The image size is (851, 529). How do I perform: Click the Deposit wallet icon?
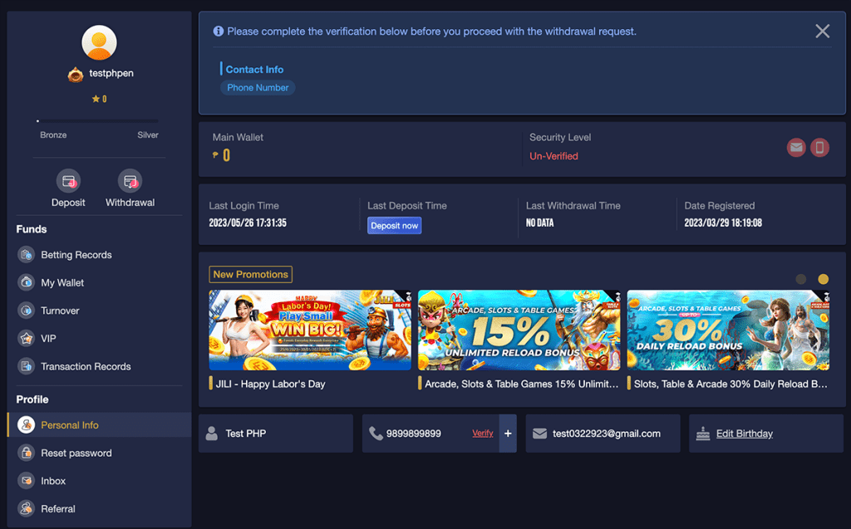[68, 181]
